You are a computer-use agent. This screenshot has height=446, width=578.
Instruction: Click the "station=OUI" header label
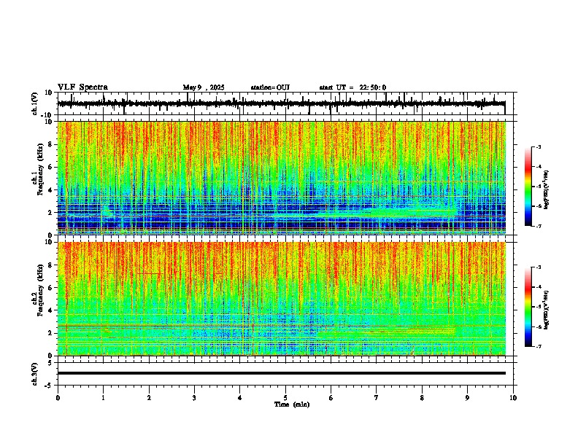pos(270,87)
